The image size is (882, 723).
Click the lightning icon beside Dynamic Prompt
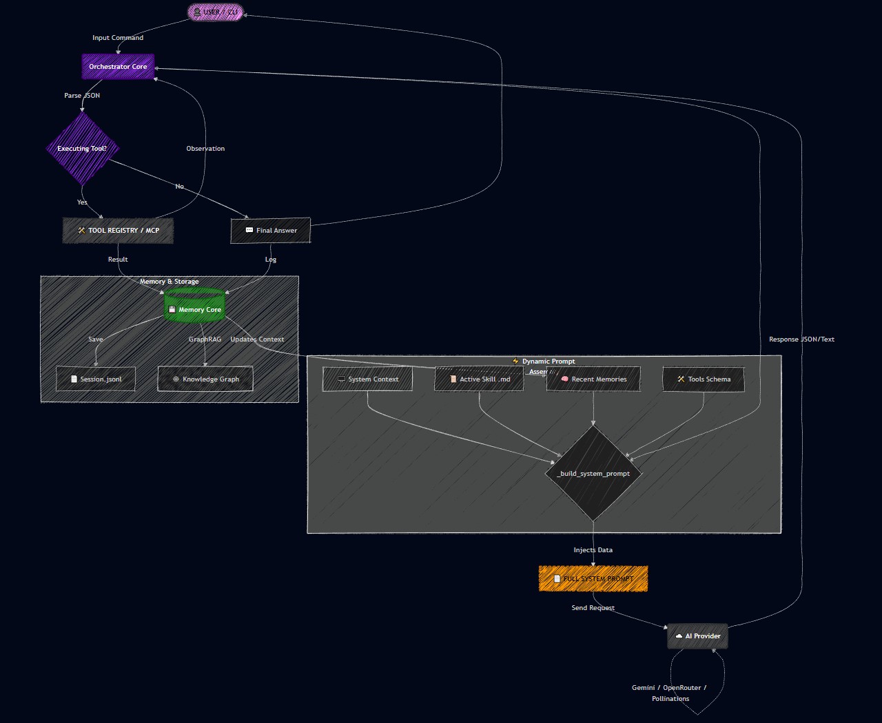pos(515,361)
